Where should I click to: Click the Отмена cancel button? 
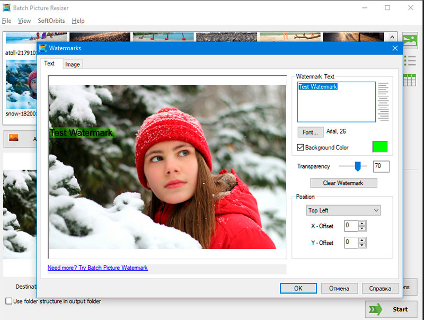pyautogui.click(x=339, y=288)
